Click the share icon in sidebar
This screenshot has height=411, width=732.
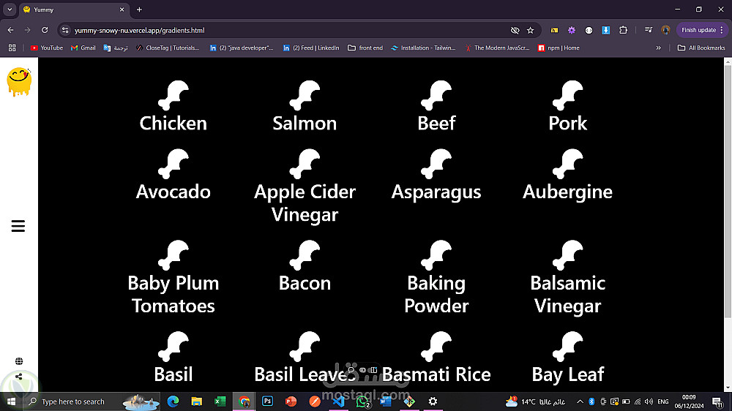point(19,377)
